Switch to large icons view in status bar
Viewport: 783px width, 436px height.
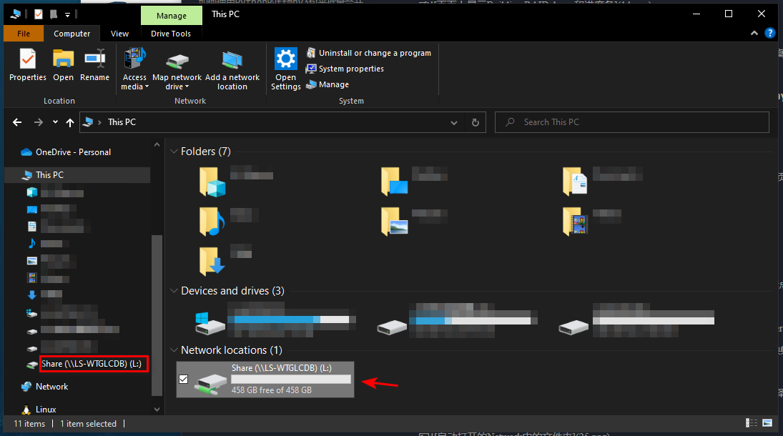[767, 424]
